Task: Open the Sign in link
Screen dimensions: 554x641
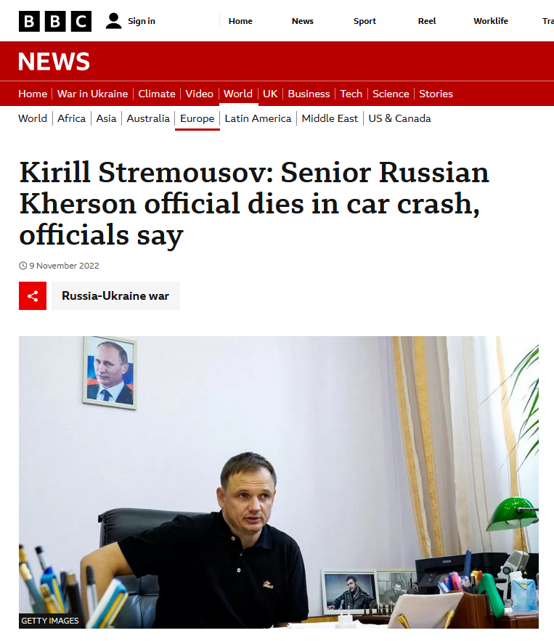Action: pos(142,21)
